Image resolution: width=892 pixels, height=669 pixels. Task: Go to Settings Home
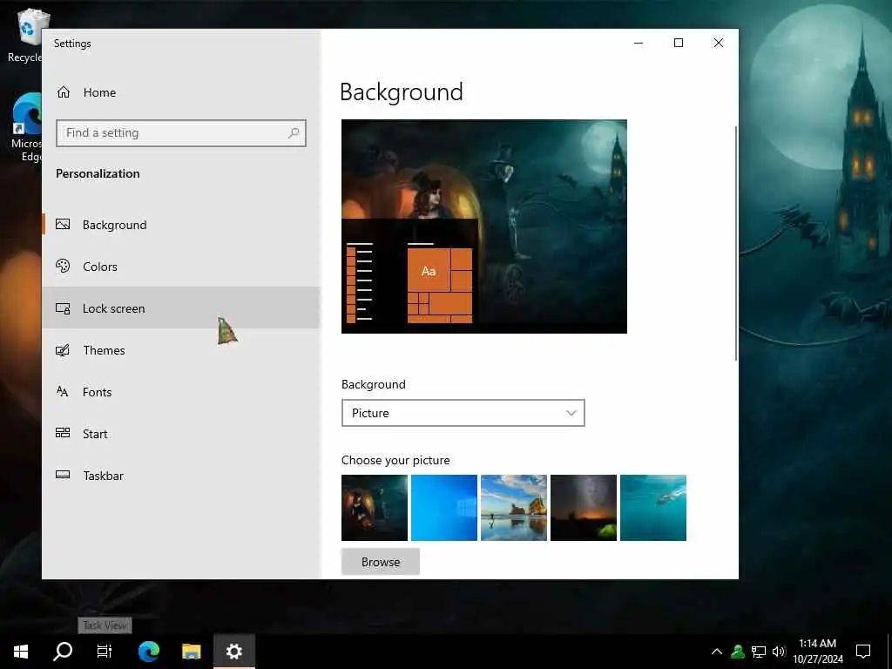tap(181, 92)
